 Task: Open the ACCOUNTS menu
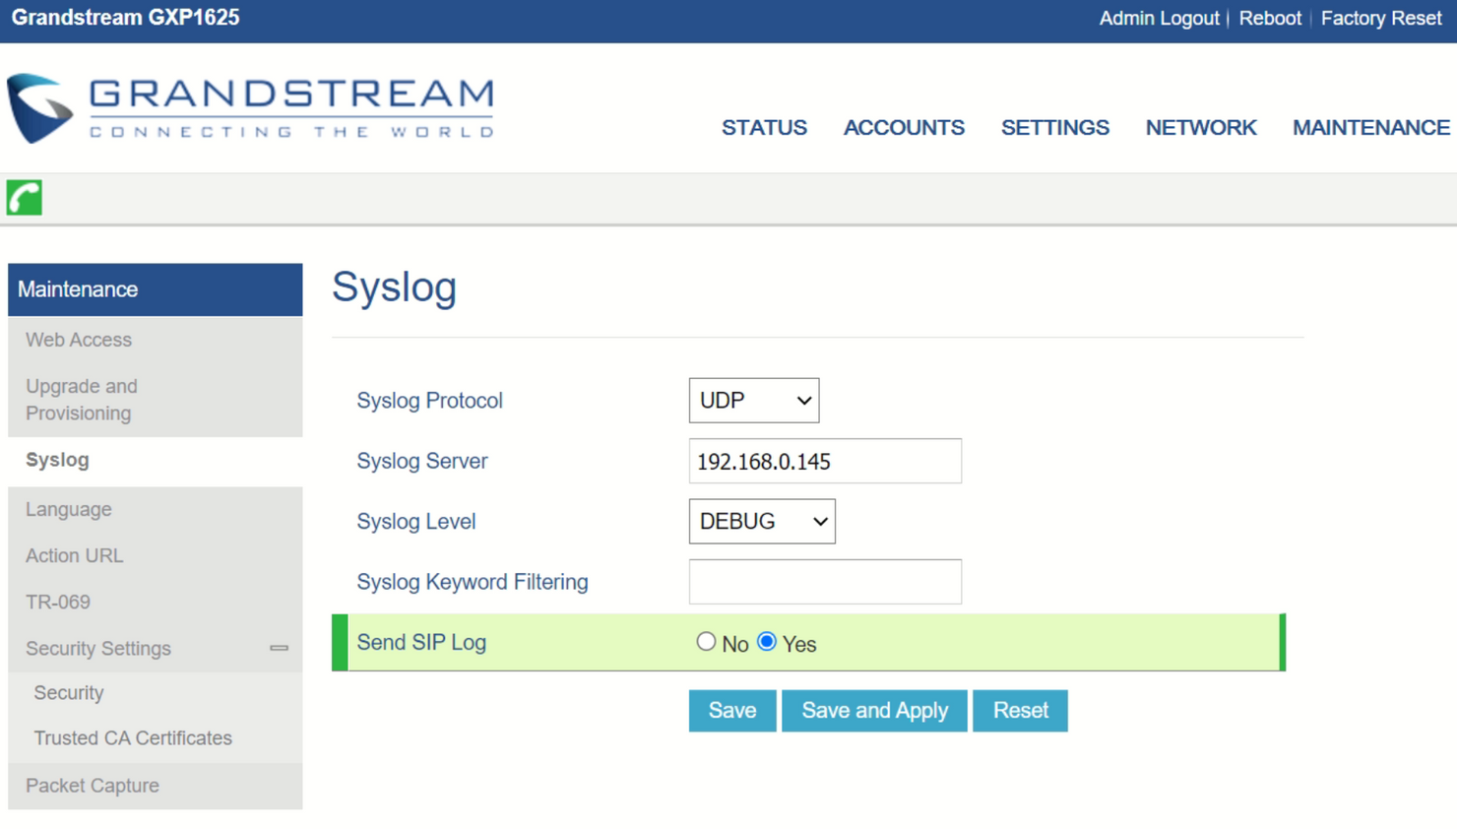pos(904,128)
